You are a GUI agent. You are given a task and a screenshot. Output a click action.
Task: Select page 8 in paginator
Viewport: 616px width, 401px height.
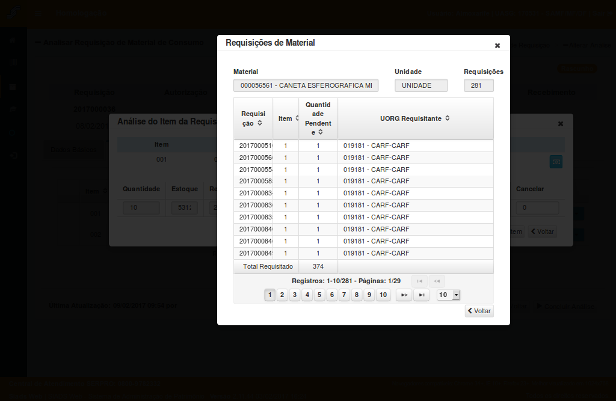pyautogui.click(x=357, y=295)
